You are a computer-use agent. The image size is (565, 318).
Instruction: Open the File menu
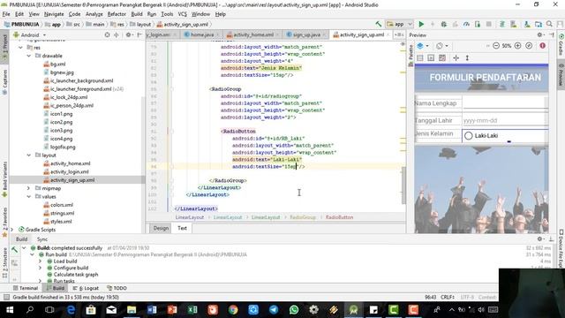point(6,14)
